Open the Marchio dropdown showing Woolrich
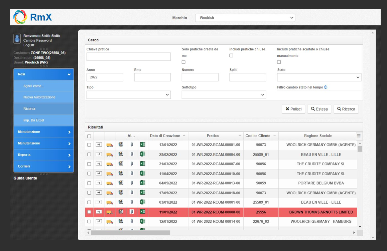 pyautogui.click(x=245, y=18)
